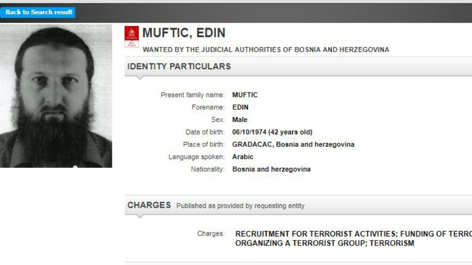Select the Forename value EDIN
Screen dimensions: 472x265
point(241,107)
